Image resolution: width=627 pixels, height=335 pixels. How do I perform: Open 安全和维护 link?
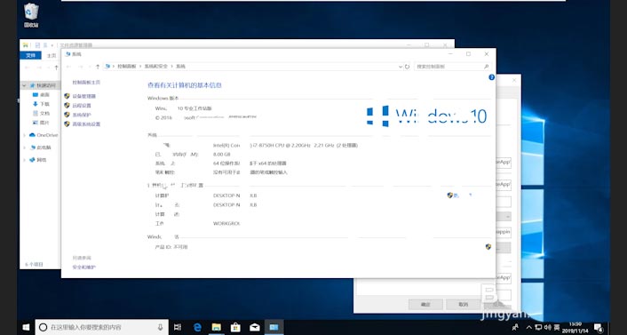tap(84, 267)
